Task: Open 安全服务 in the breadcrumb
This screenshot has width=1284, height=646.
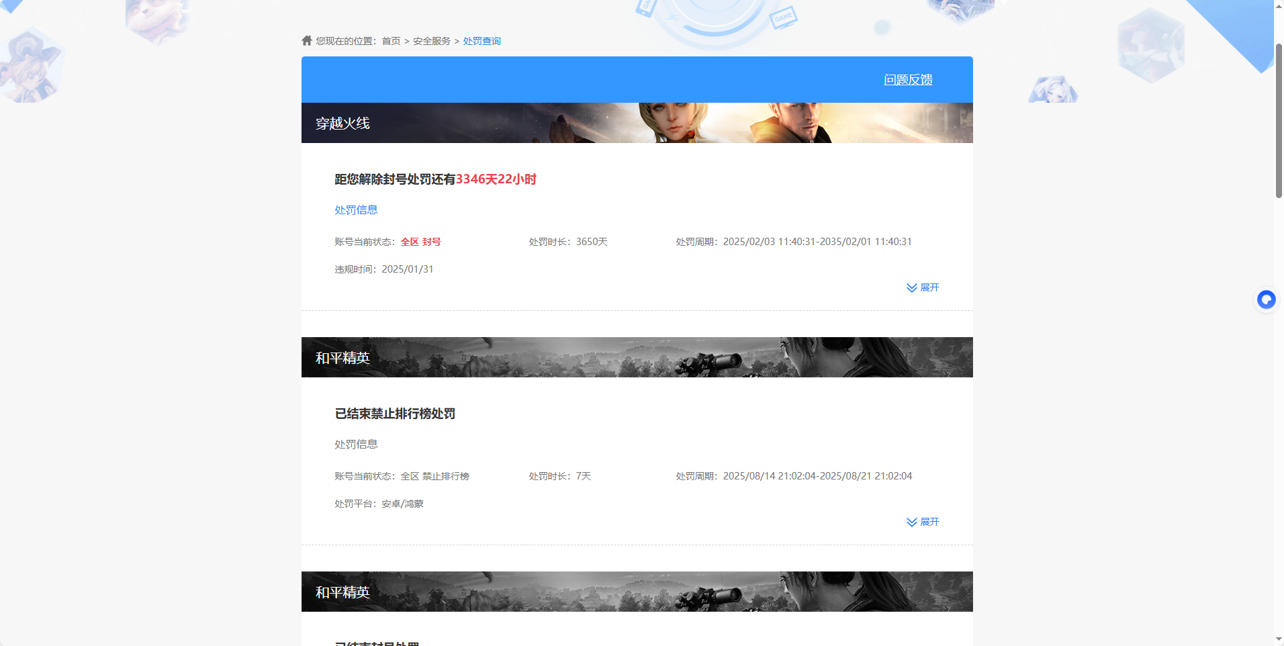Action: click(x=432, y=41)
